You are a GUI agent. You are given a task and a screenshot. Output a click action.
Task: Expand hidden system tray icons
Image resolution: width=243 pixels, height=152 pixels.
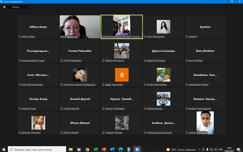click(199, 149)
